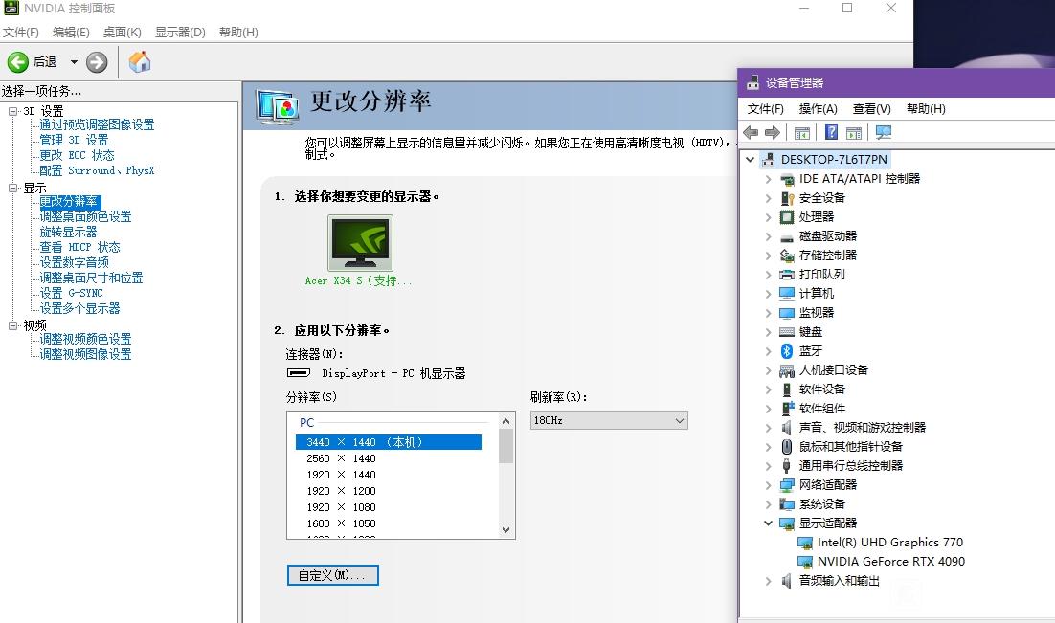1055x623 pixels.
Task: Select the 处理器 chip icon
Action: coord(787,216)
